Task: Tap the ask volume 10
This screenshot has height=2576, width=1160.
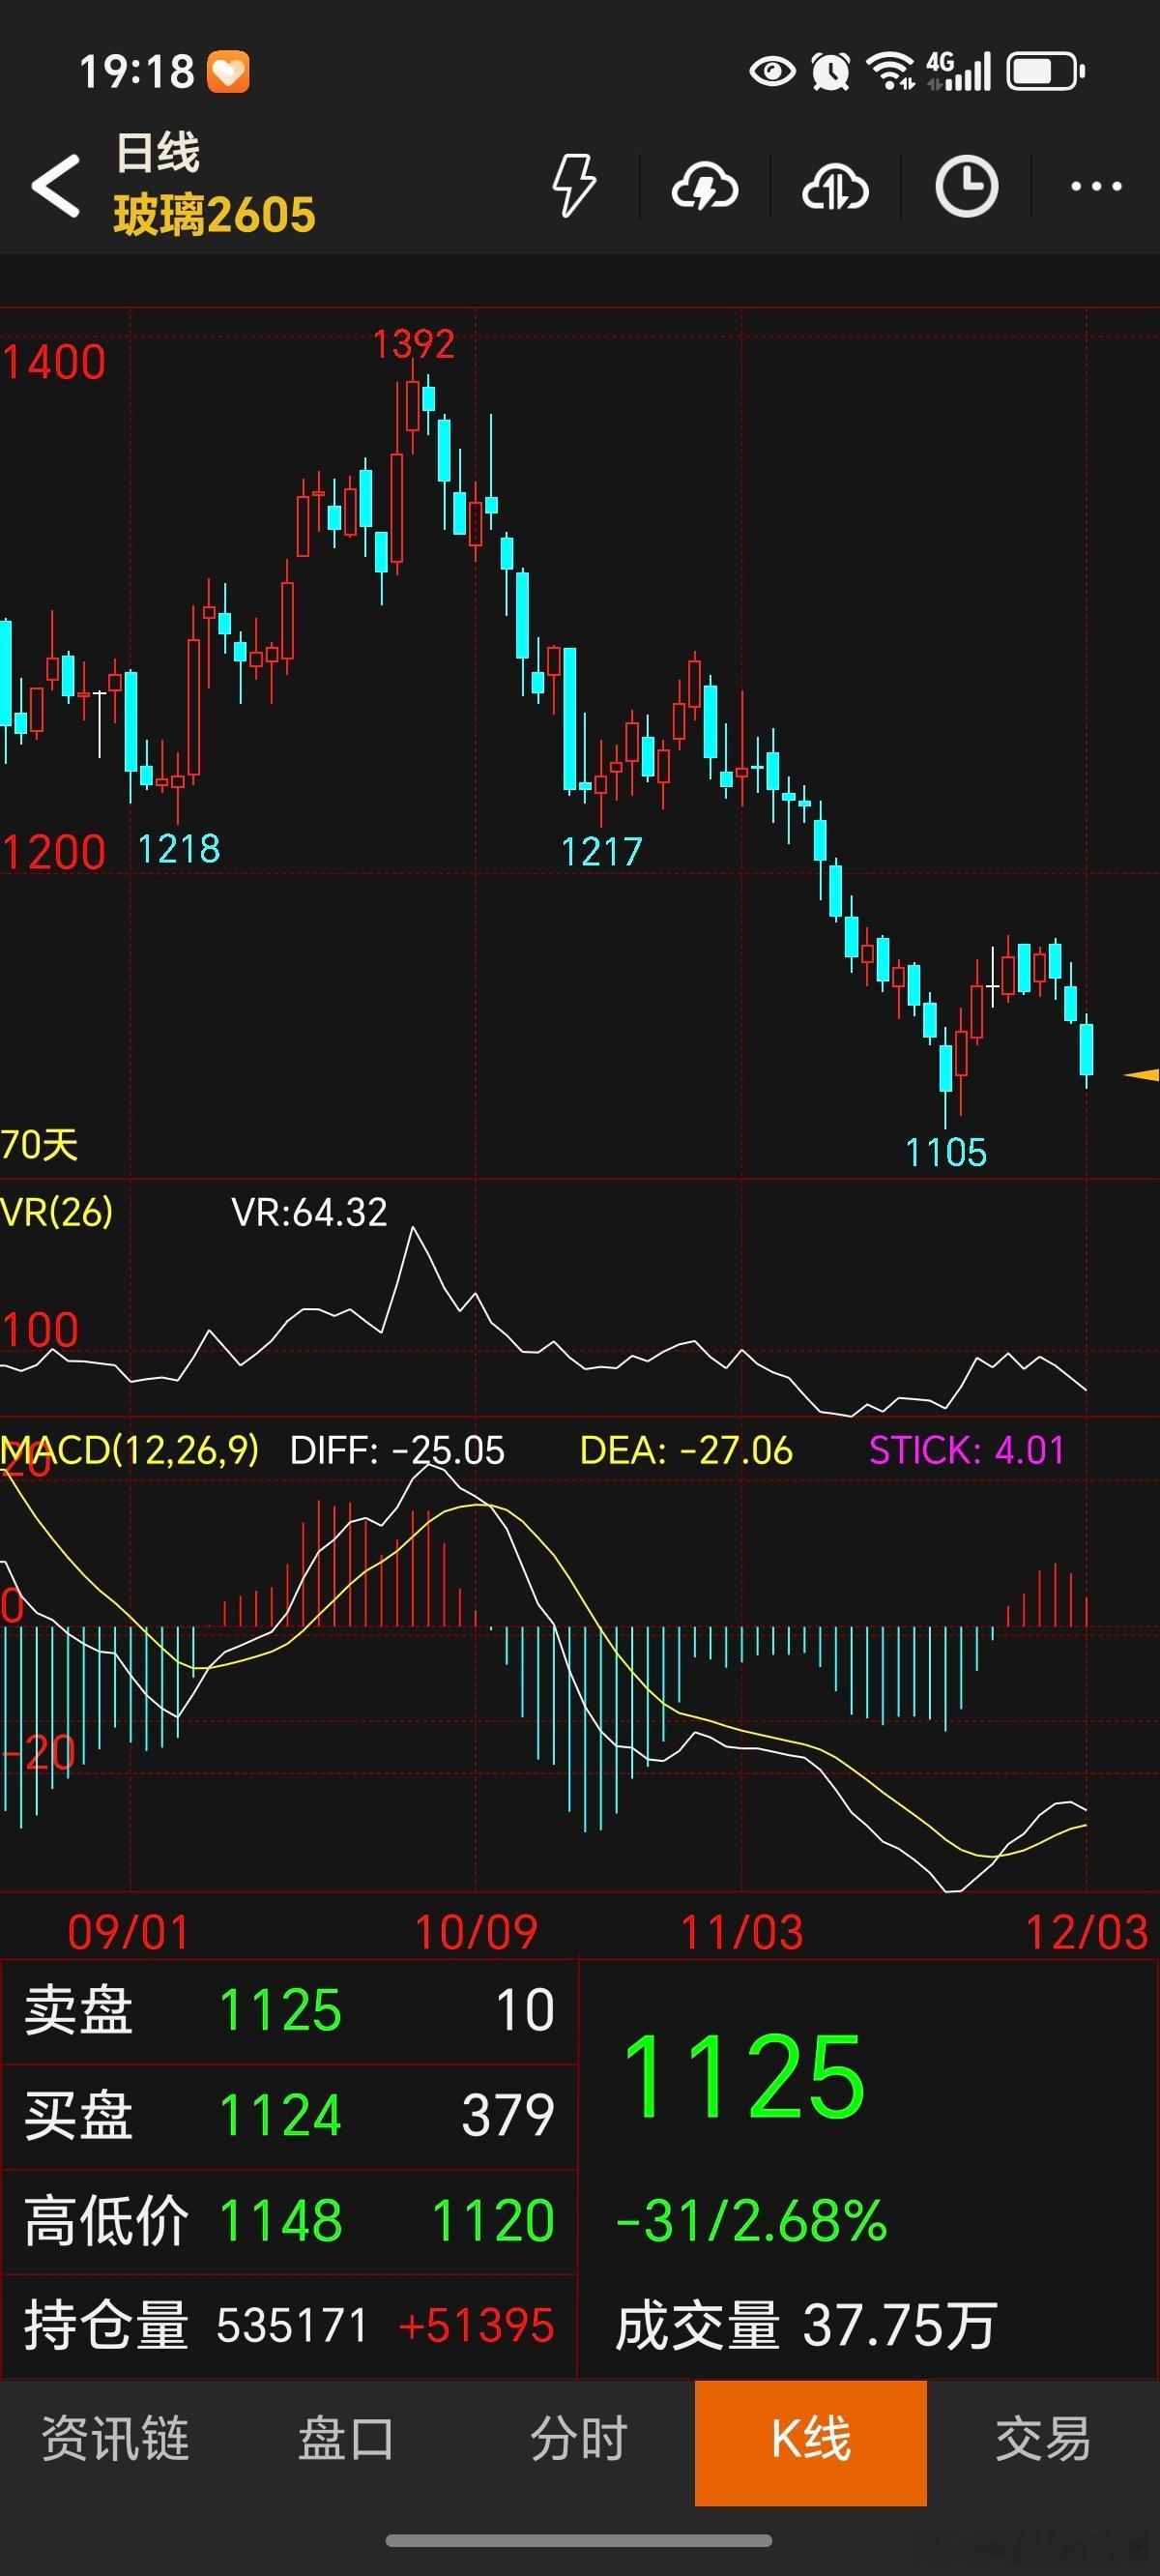Action: pos(525,2010)
